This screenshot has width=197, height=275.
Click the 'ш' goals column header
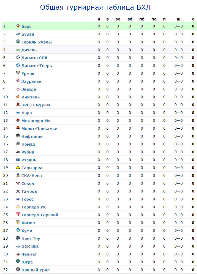click(178, 19)
